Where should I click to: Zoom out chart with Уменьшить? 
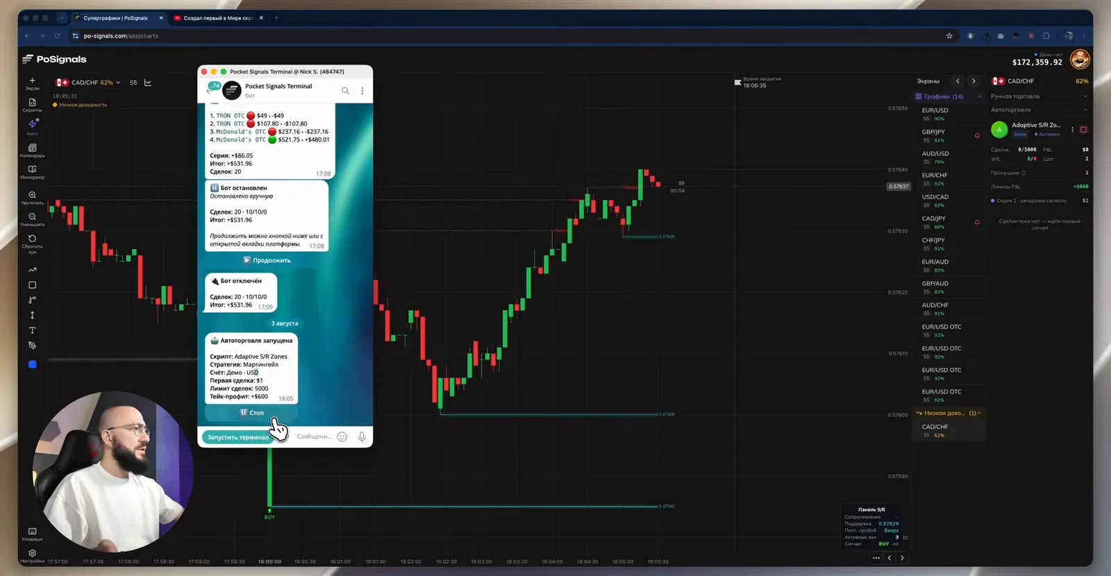[x=32, y=219]
